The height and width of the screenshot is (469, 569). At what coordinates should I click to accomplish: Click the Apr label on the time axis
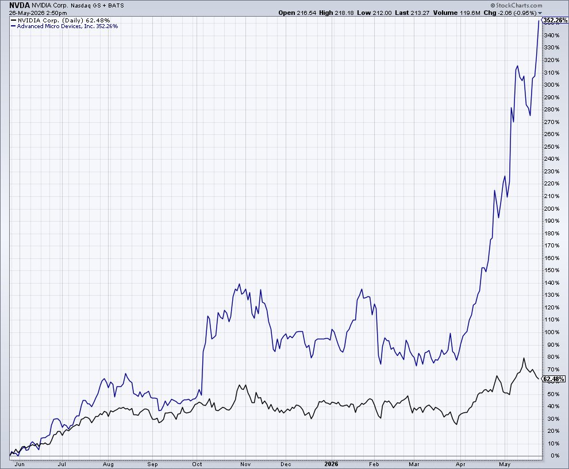tap(460, 464)
